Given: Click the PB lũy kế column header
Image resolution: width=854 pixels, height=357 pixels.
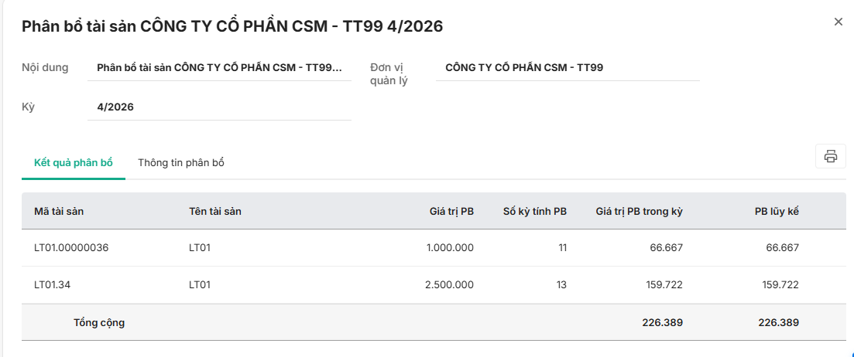Looking at the screenshot, I should point(777,212).
